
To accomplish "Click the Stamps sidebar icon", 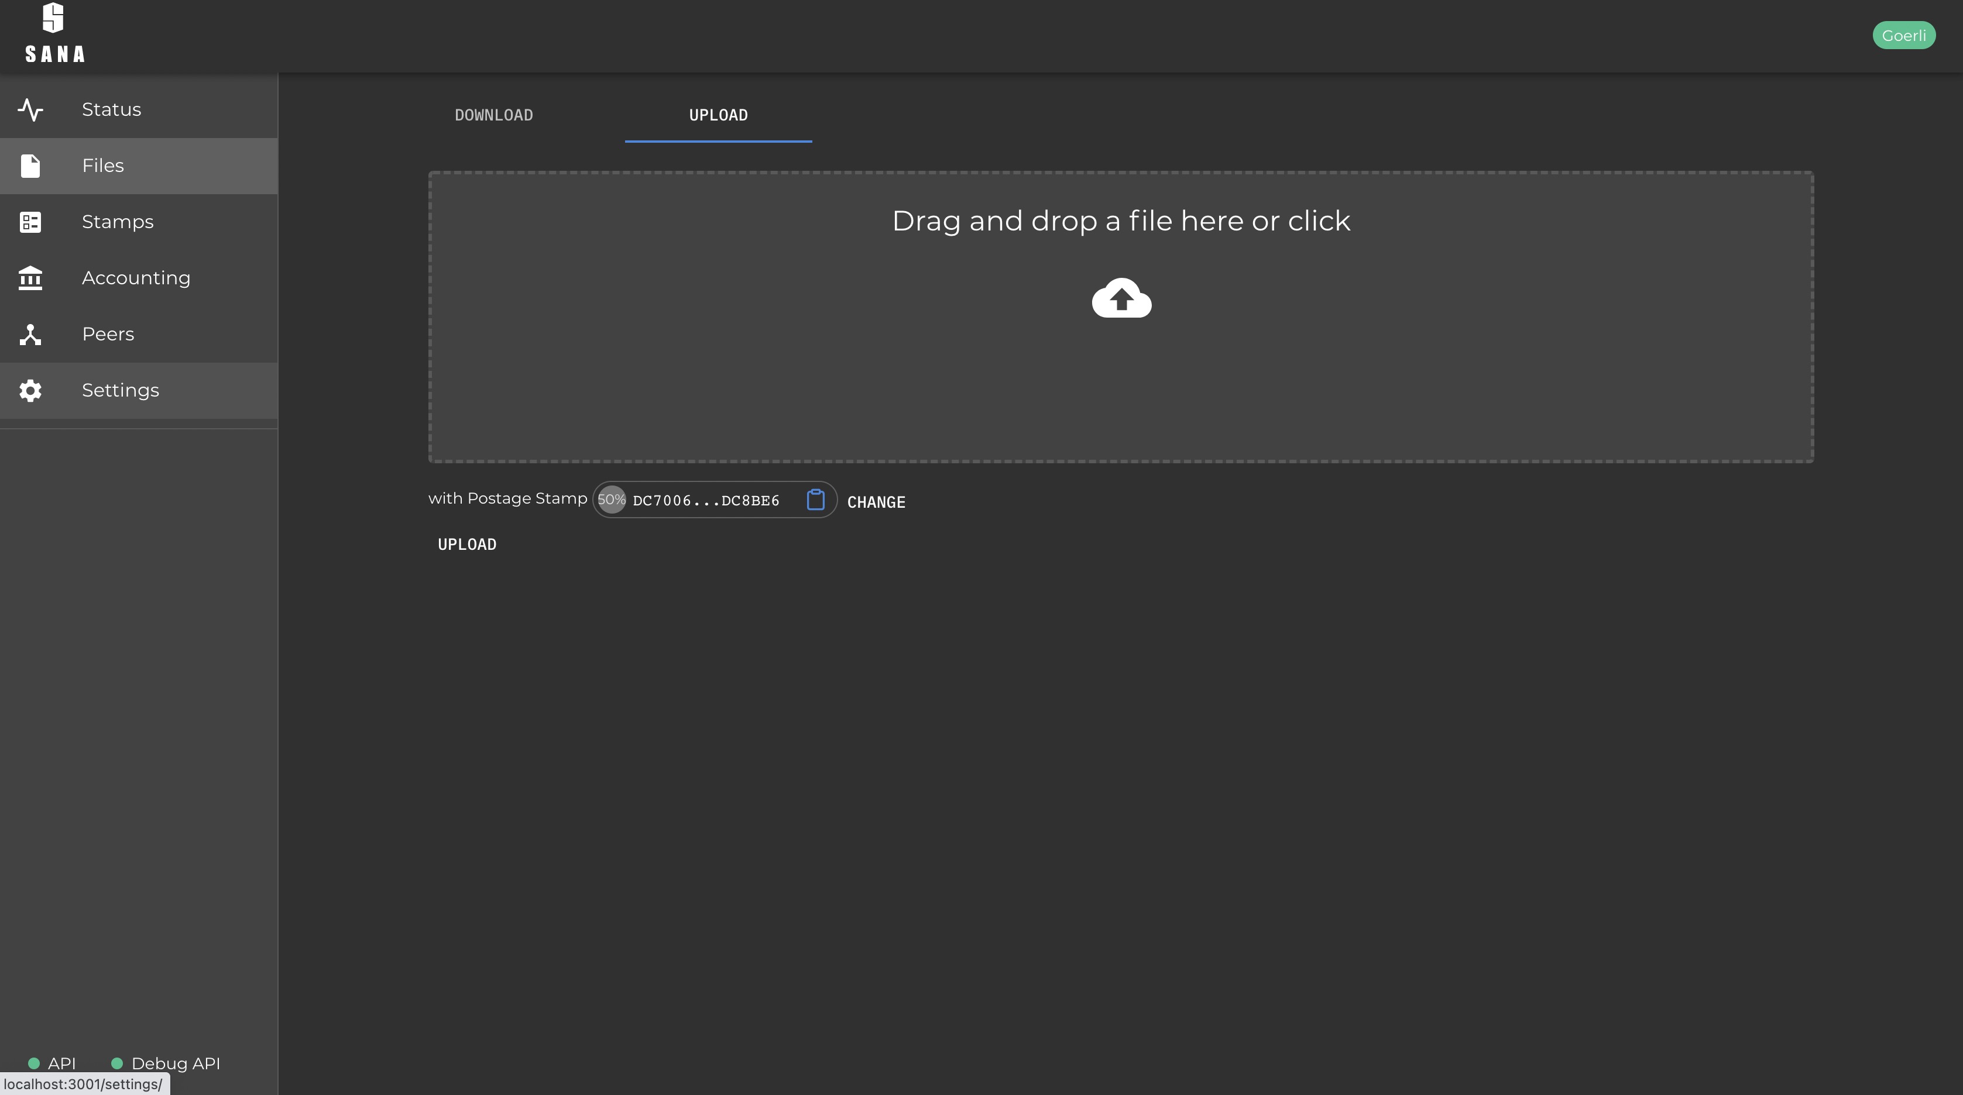I will point(30,222).
